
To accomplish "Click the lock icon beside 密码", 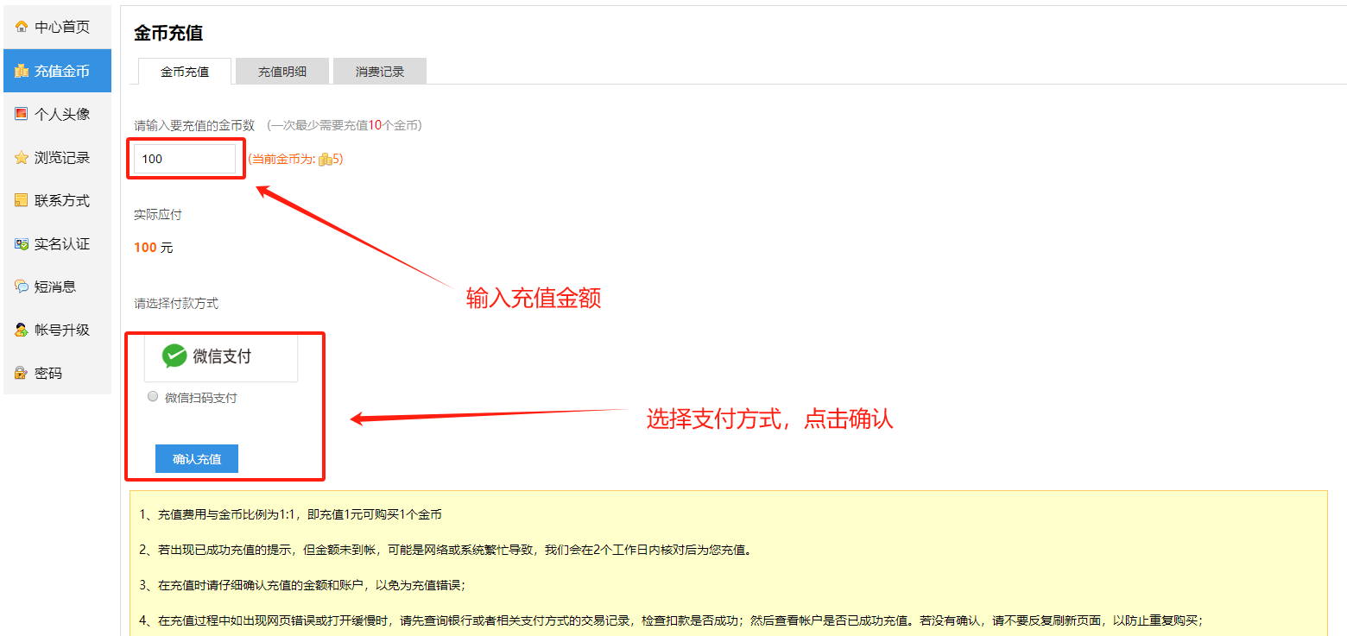I will pos(22,373).
